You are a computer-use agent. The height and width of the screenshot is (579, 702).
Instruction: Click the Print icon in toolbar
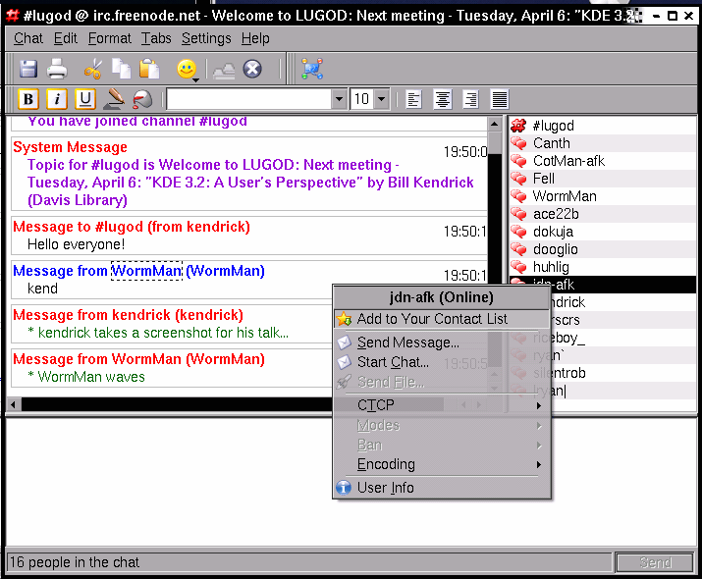pos(57,69)
